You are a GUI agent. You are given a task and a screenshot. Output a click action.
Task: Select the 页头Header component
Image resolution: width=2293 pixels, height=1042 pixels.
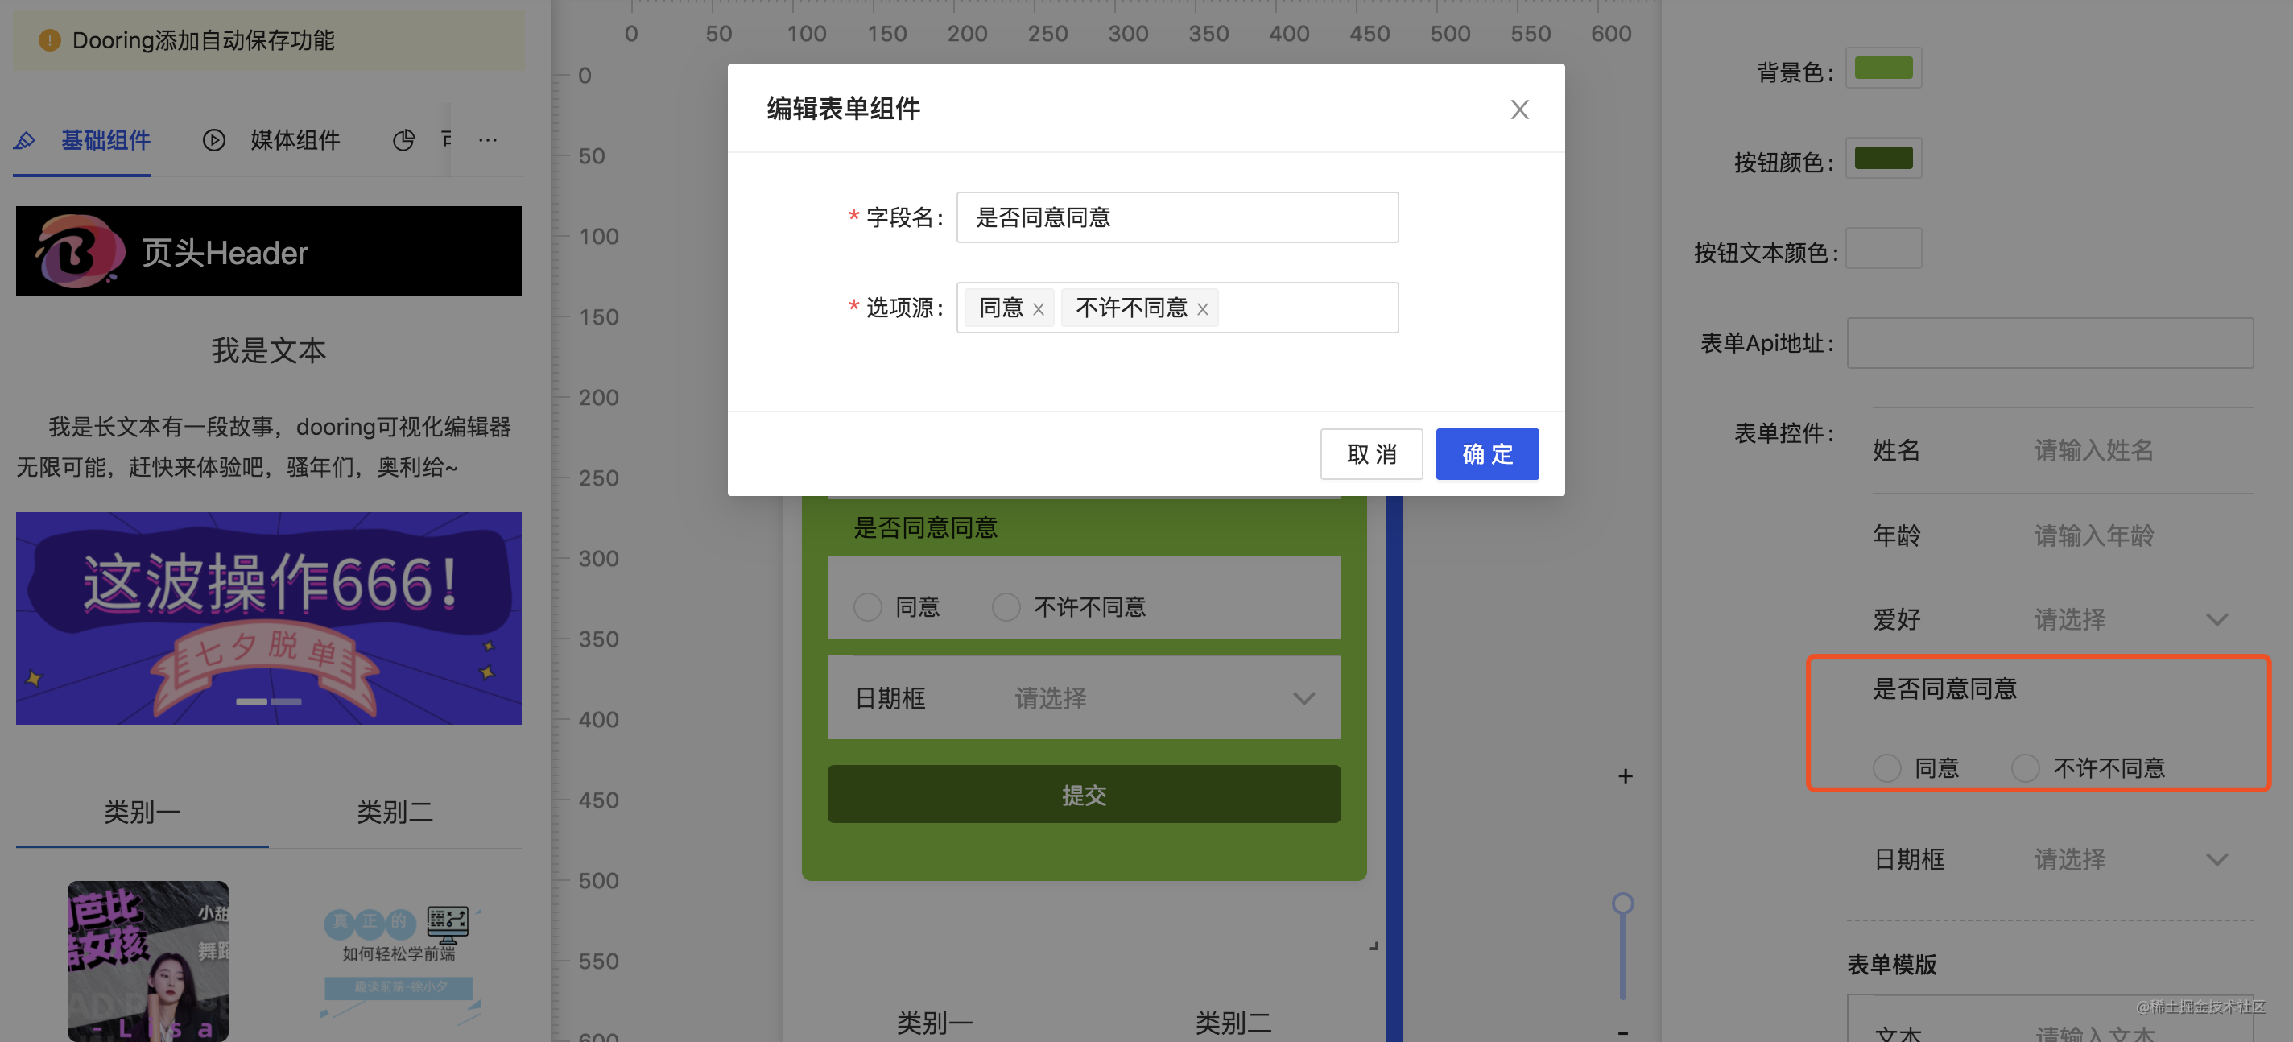click(268, 251)
